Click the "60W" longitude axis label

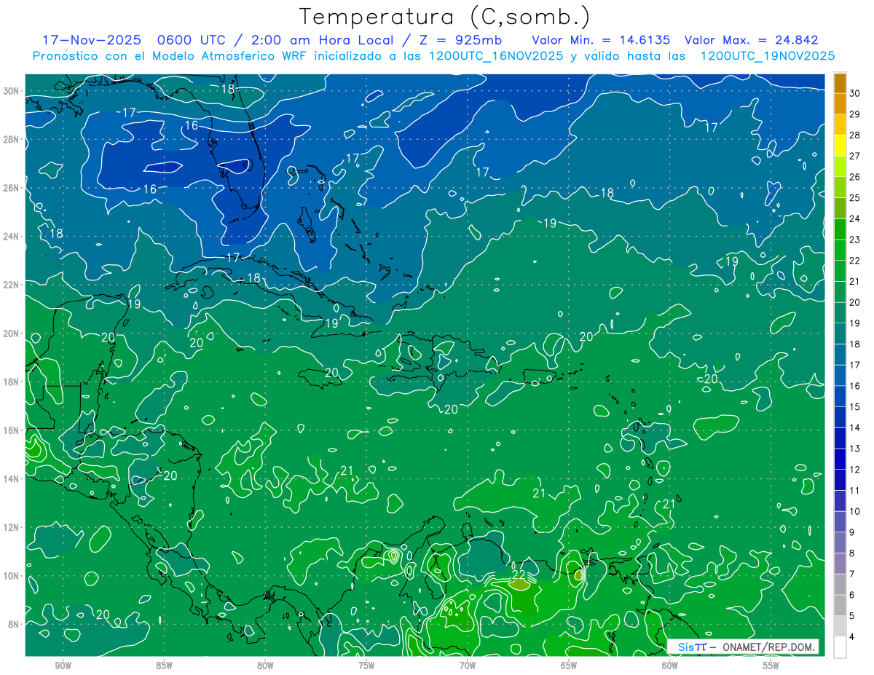click(670, 666)
